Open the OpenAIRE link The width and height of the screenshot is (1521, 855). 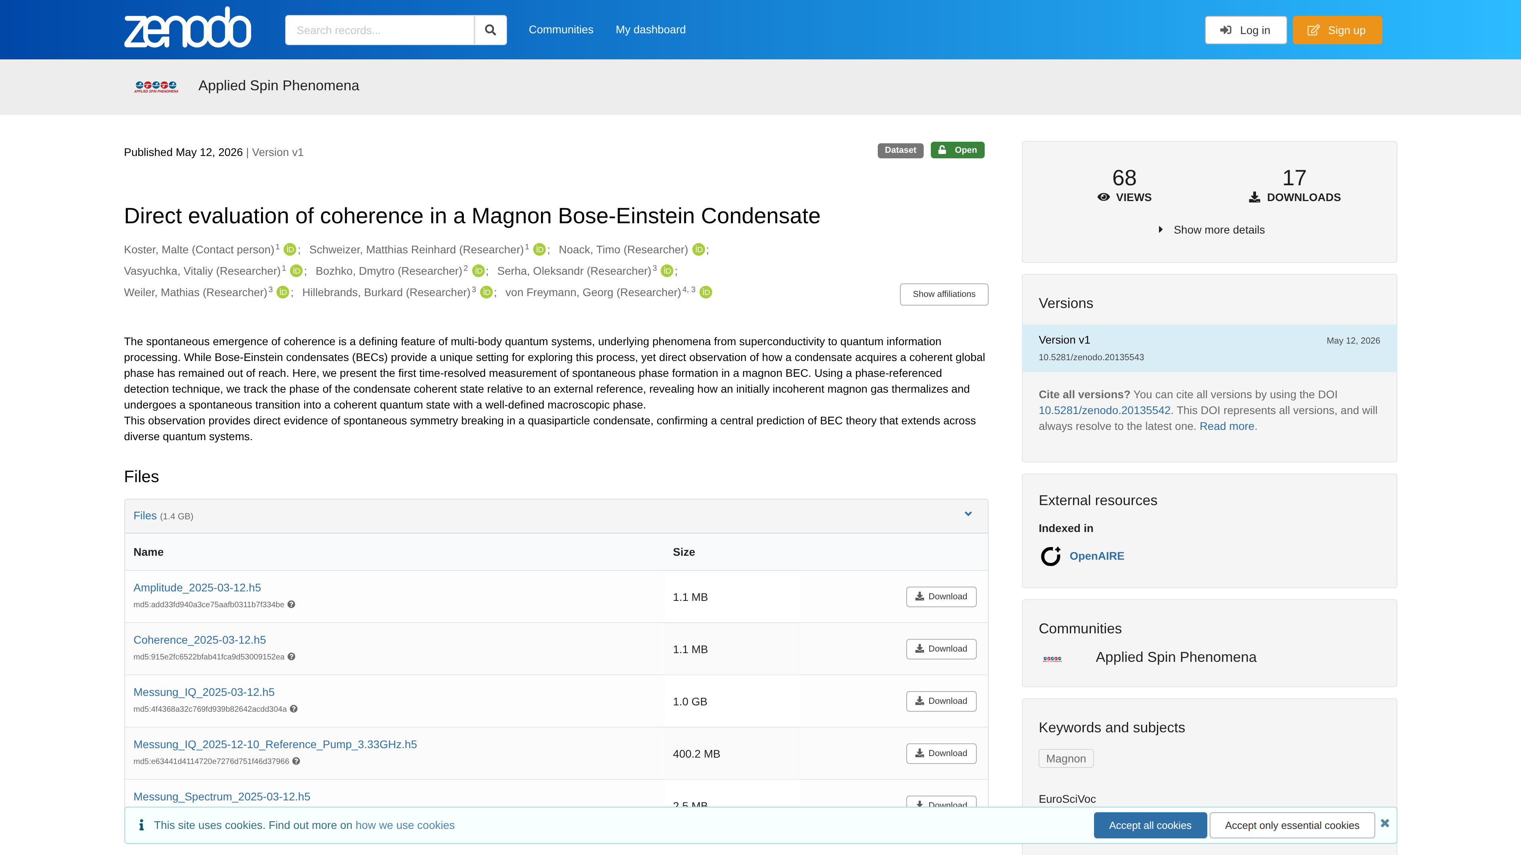[1096, 556]
